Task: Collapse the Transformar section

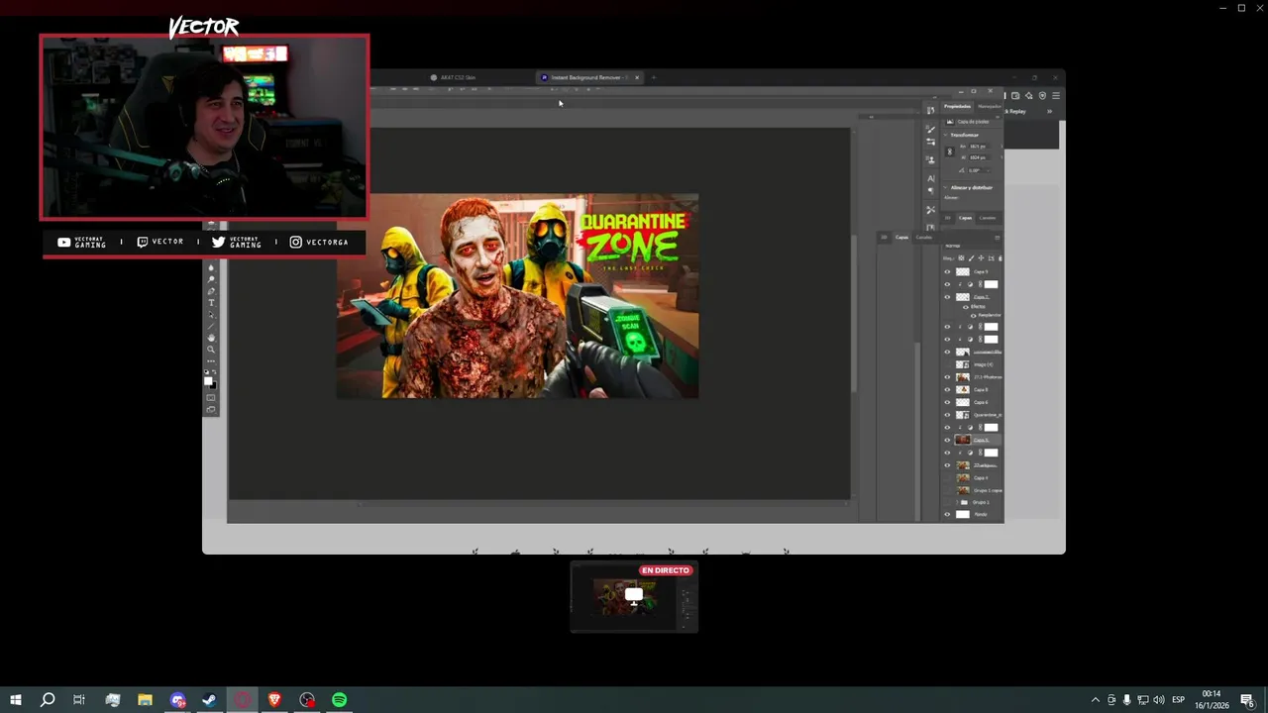Action: (x=945, y=135)
